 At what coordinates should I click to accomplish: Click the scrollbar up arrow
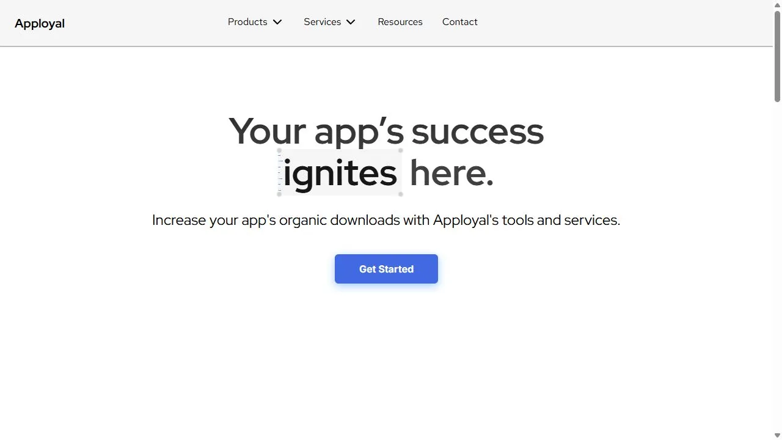click(x=777, y=4)
